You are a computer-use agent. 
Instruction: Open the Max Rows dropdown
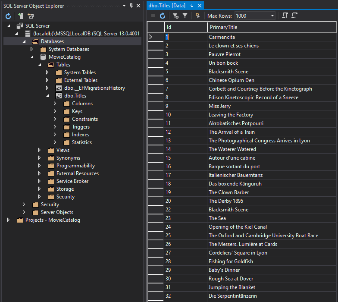(272, 16)
